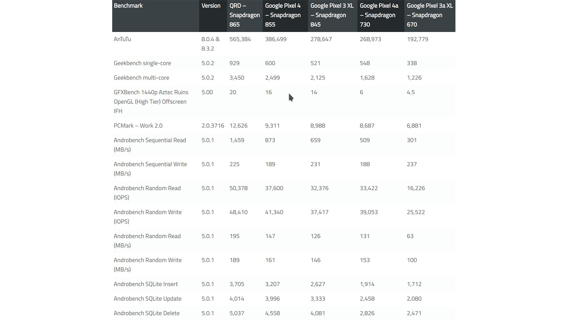568x320 pixels.
Task: Select the Androbench Sequential Read row label
Action: [x=149, y=145]
